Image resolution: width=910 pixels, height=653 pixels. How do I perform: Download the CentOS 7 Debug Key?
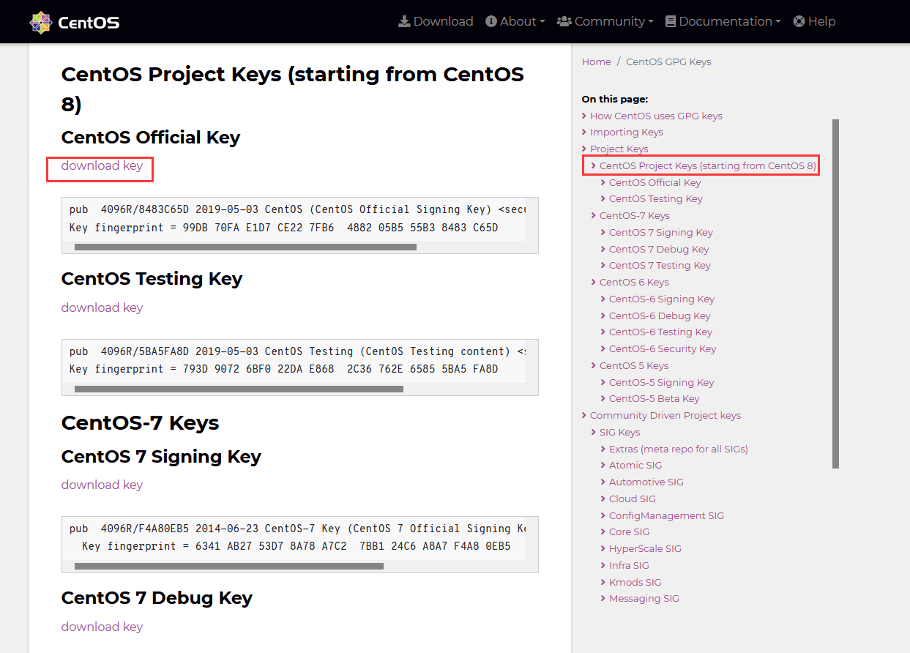pyautogui.click(x=102, y=627)
